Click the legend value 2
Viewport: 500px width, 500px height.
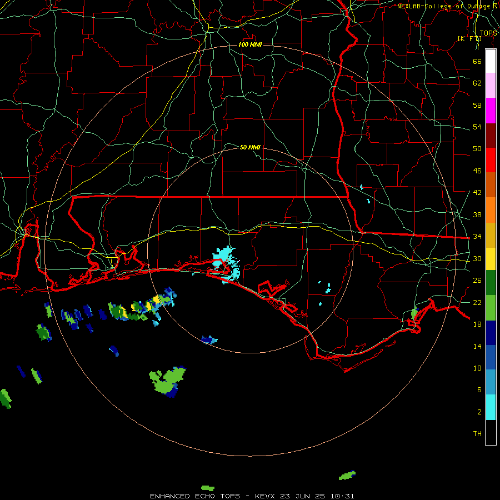coord(479,412)
